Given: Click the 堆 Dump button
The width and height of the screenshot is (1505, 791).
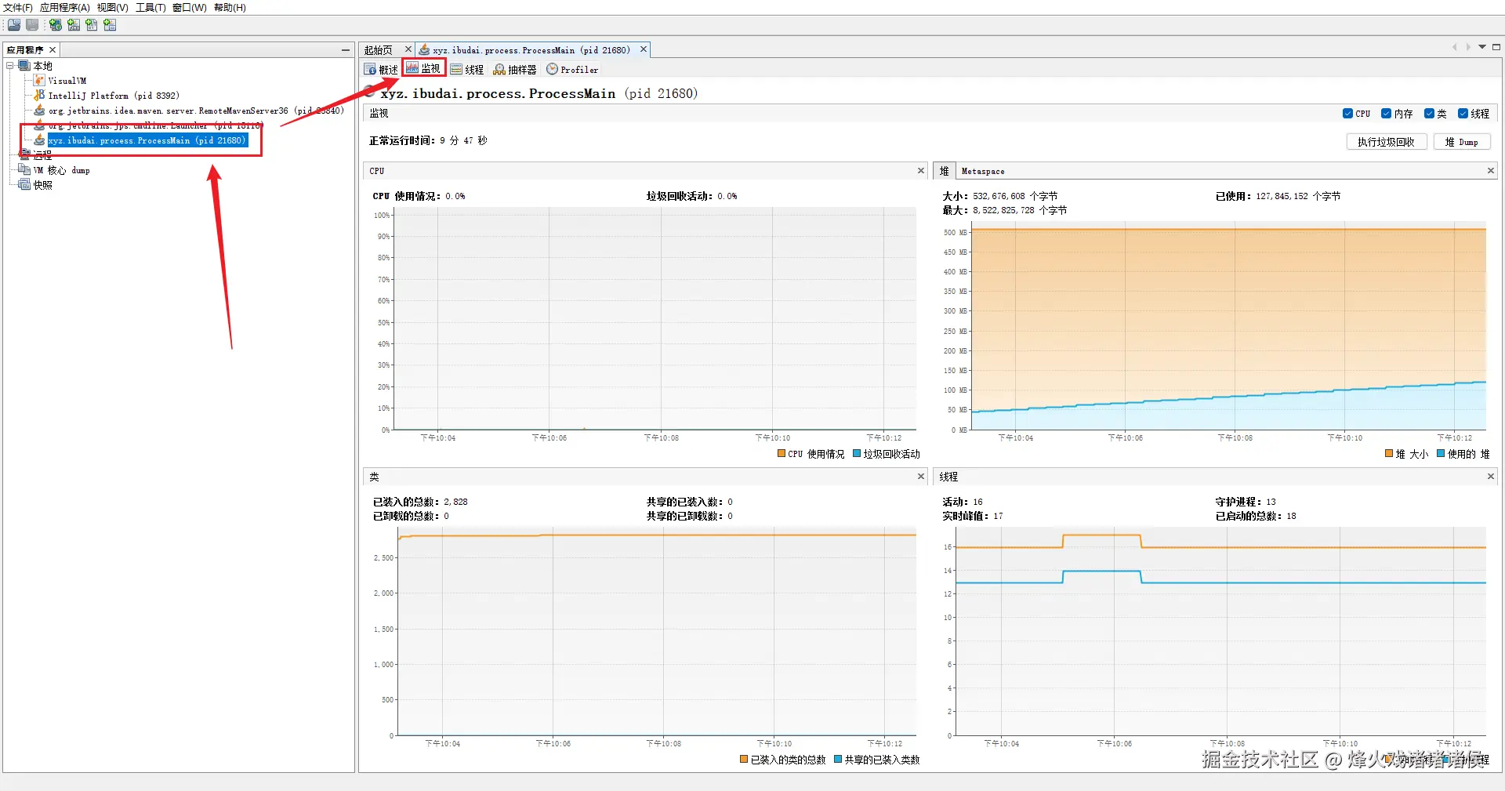Looking at the screenshot, I should click(1462, 142).
